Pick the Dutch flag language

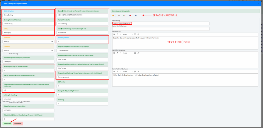(136, 15)
